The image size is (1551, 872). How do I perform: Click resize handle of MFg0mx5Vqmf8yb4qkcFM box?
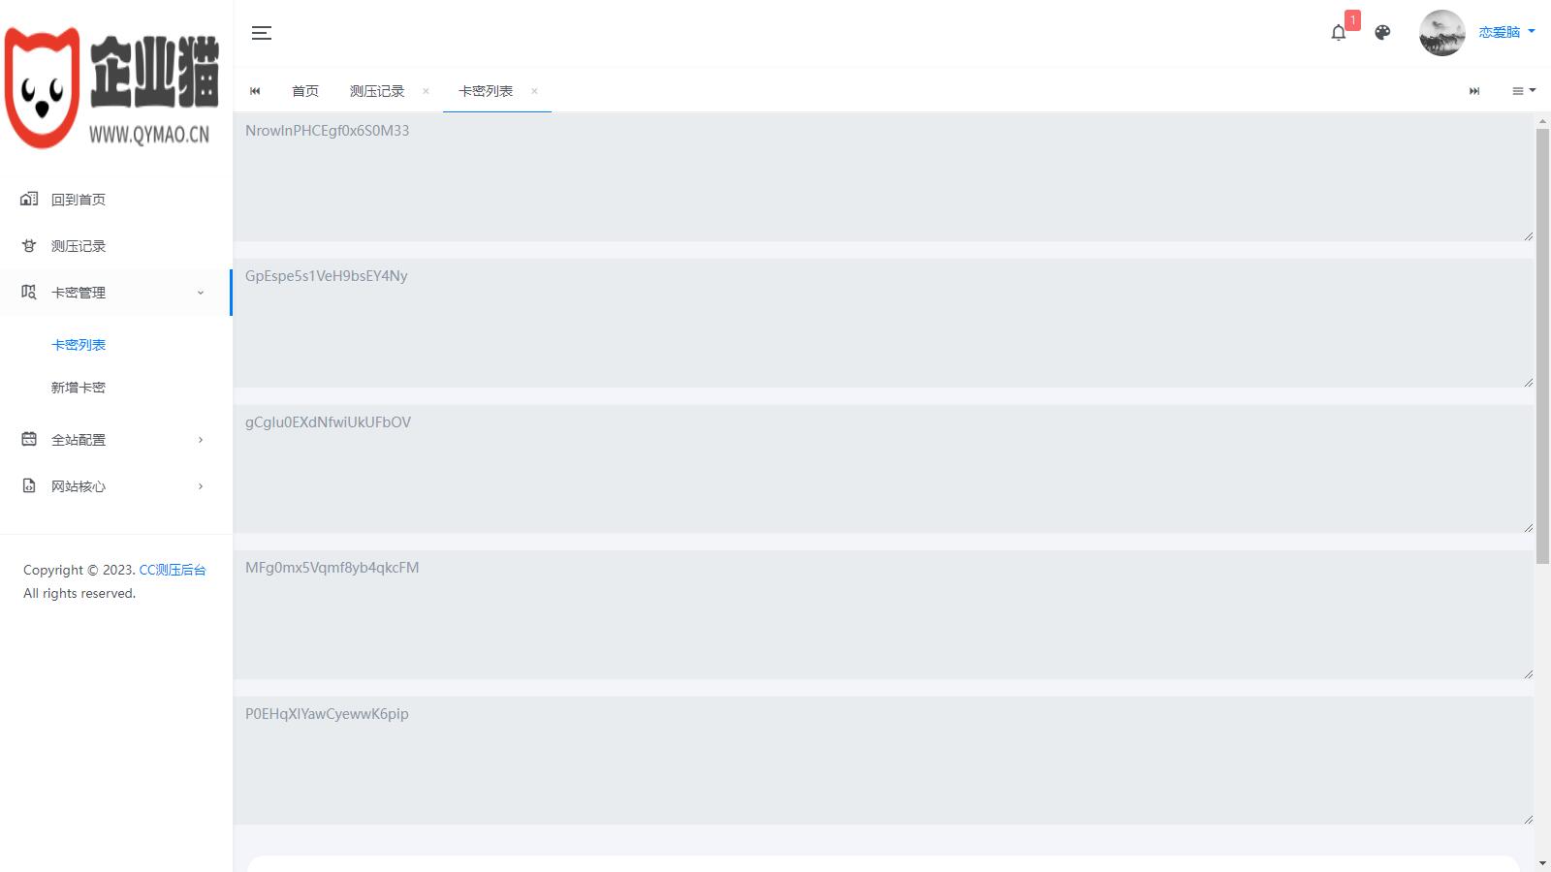(1528, 673)
